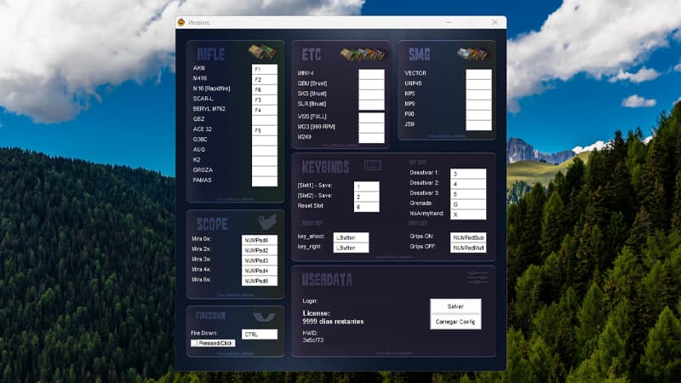Select the GROZA hotkey field
Image resolution: width=681 pixels, height=383 pixels.
pos(265,171)
